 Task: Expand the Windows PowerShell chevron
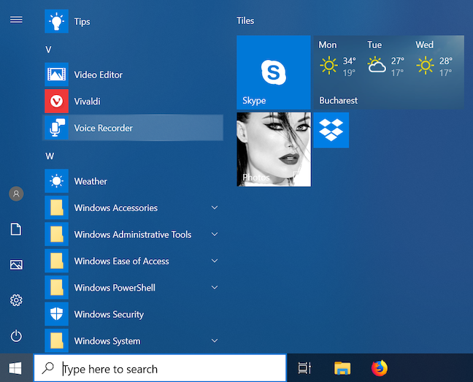[215, 287]
